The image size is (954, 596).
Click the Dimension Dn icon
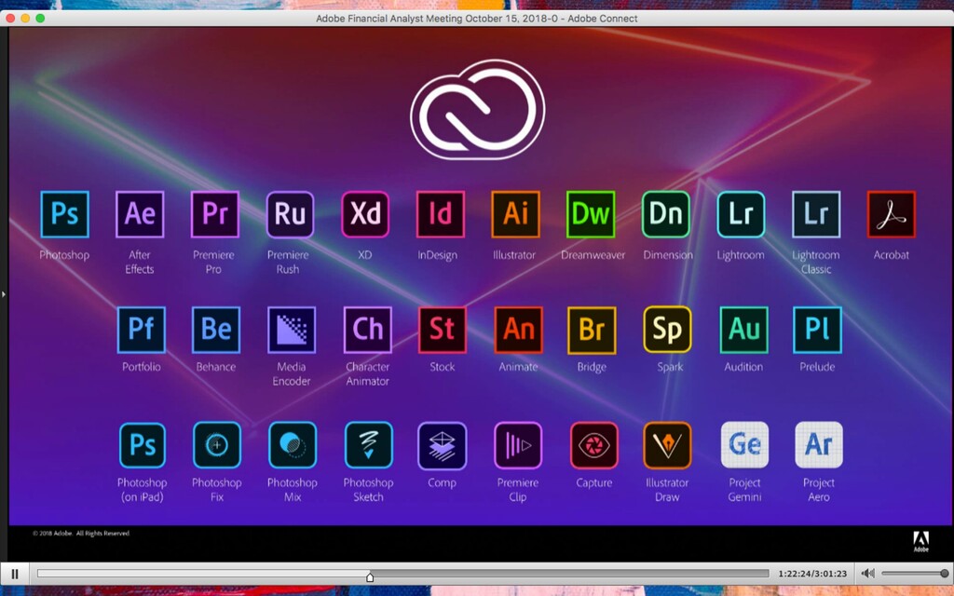666,214
